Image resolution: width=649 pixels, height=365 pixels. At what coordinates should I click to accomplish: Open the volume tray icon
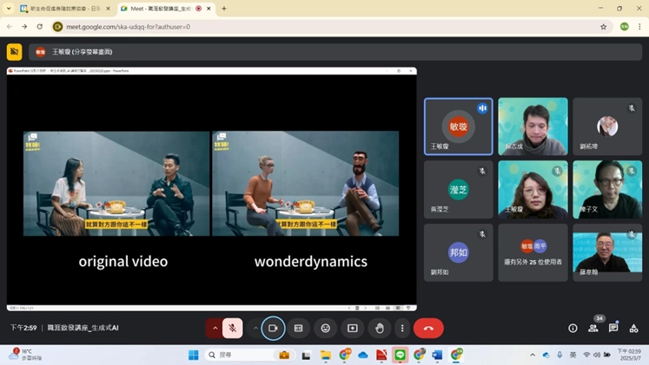(x=597, y=355)
